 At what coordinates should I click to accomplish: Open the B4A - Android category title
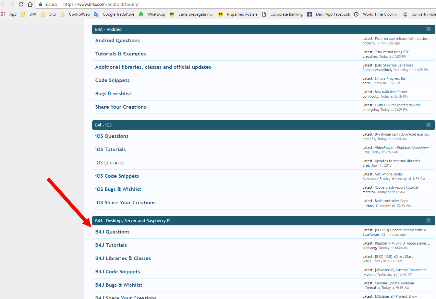point(108,29)
